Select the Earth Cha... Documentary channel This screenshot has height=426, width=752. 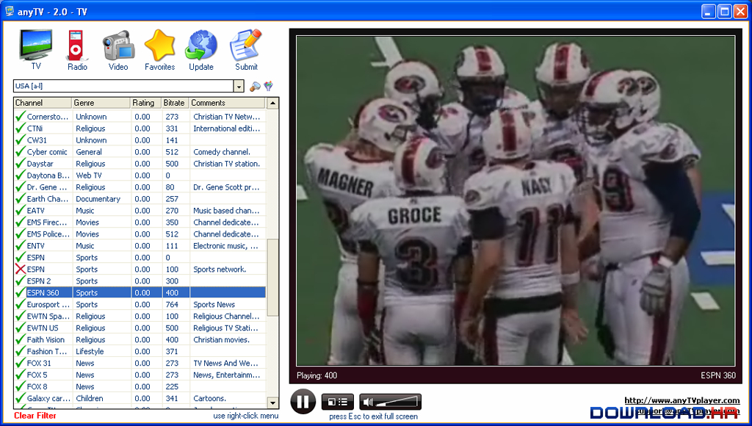click(x=140, y=198)
